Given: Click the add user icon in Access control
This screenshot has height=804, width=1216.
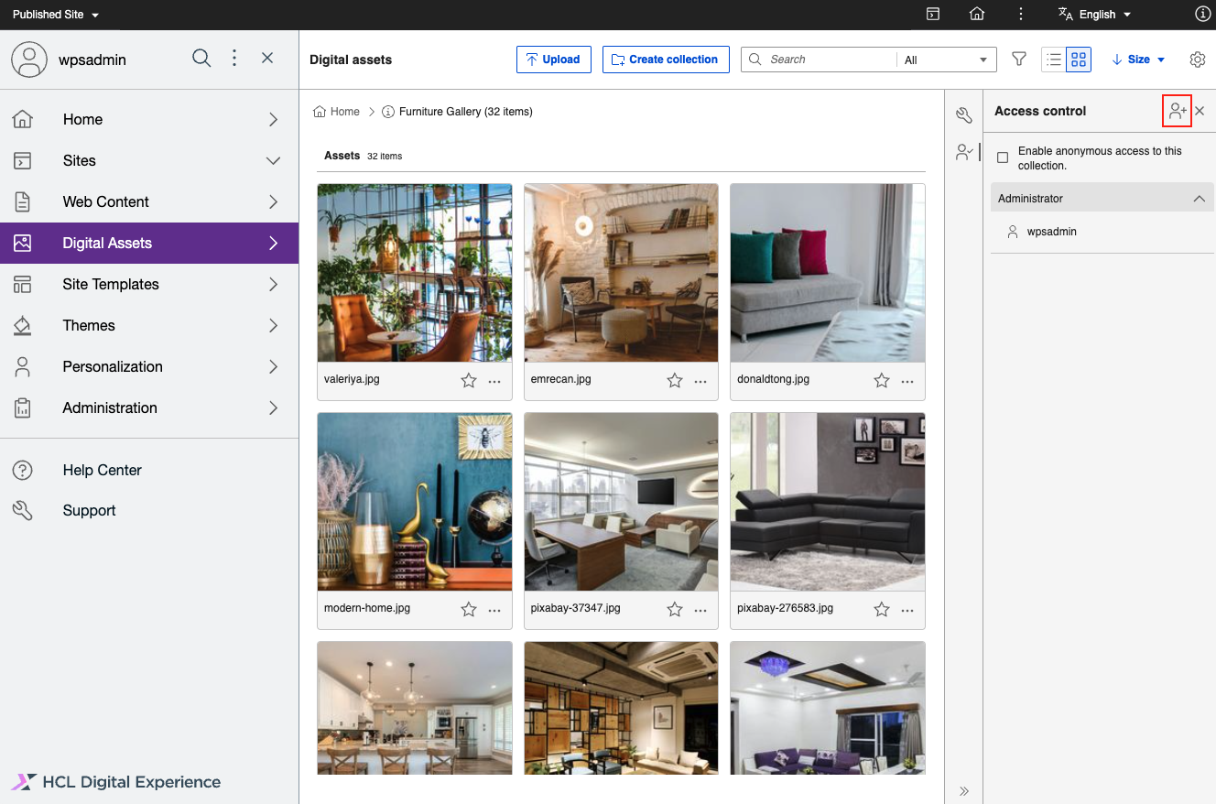Looking at the screenshot, I should point(1177,111).
